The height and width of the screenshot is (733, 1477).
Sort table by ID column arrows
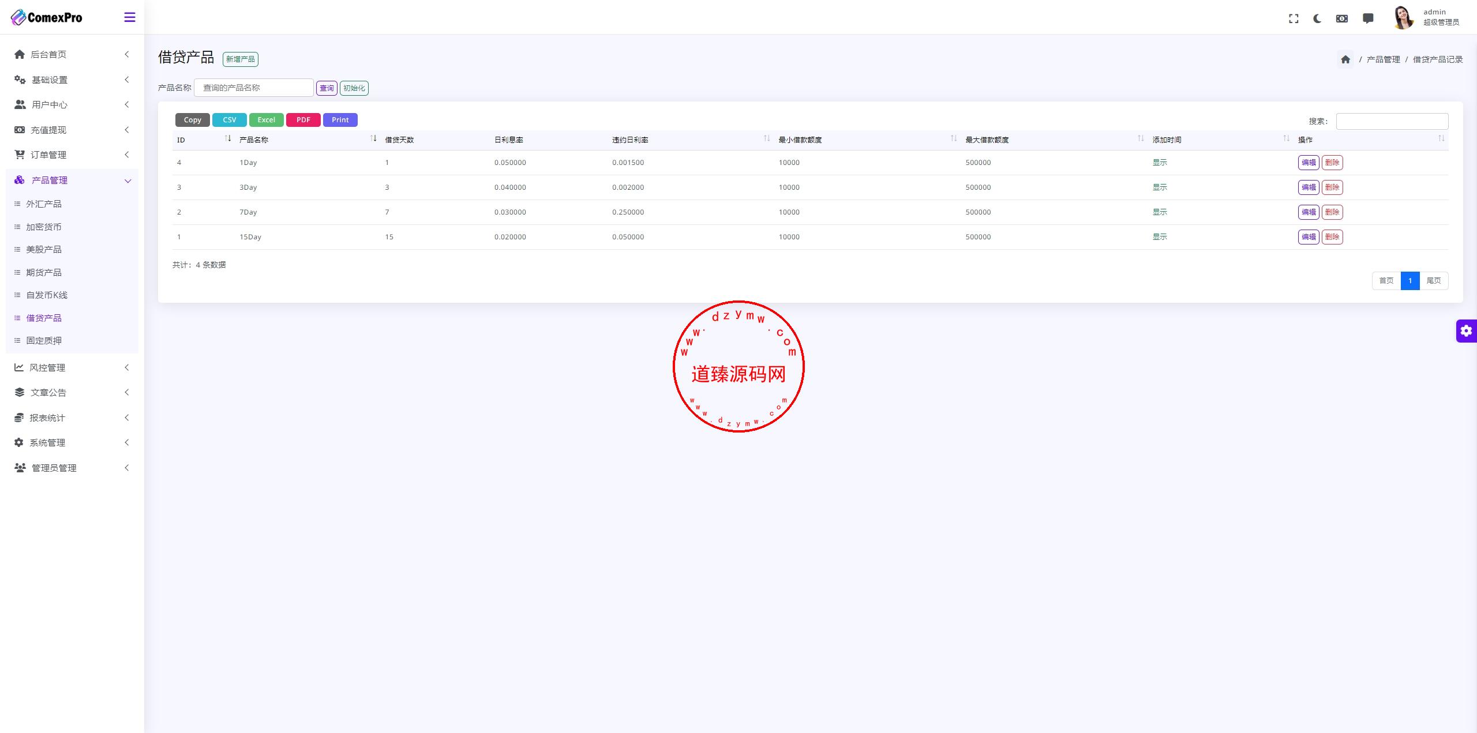228,138
